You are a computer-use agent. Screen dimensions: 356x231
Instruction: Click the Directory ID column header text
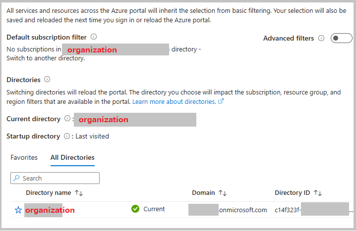(292, 193)
